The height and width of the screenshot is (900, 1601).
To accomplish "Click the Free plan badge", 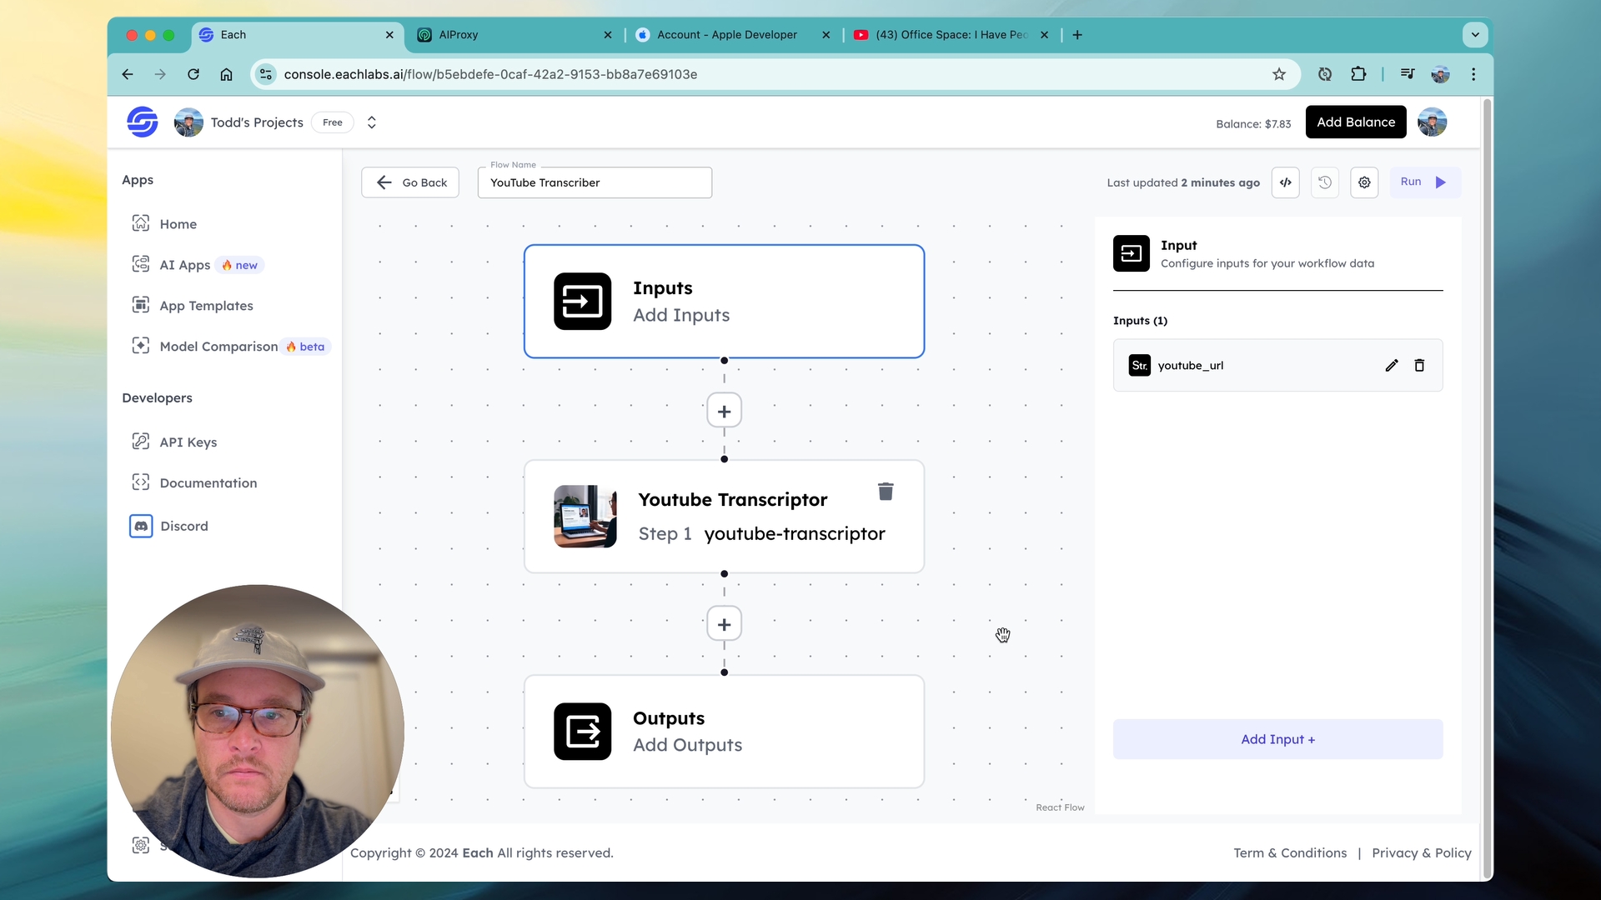I will click(332, 122).
